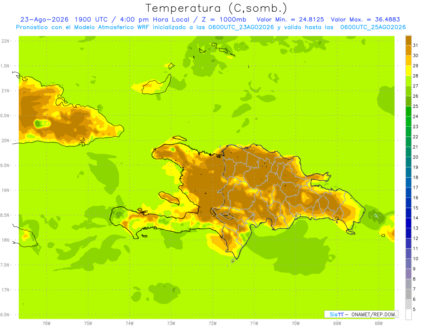Click the '22N' latitude label
This screenshot has height=328, width=425.
pyautogui.click(x=5, y=41)
